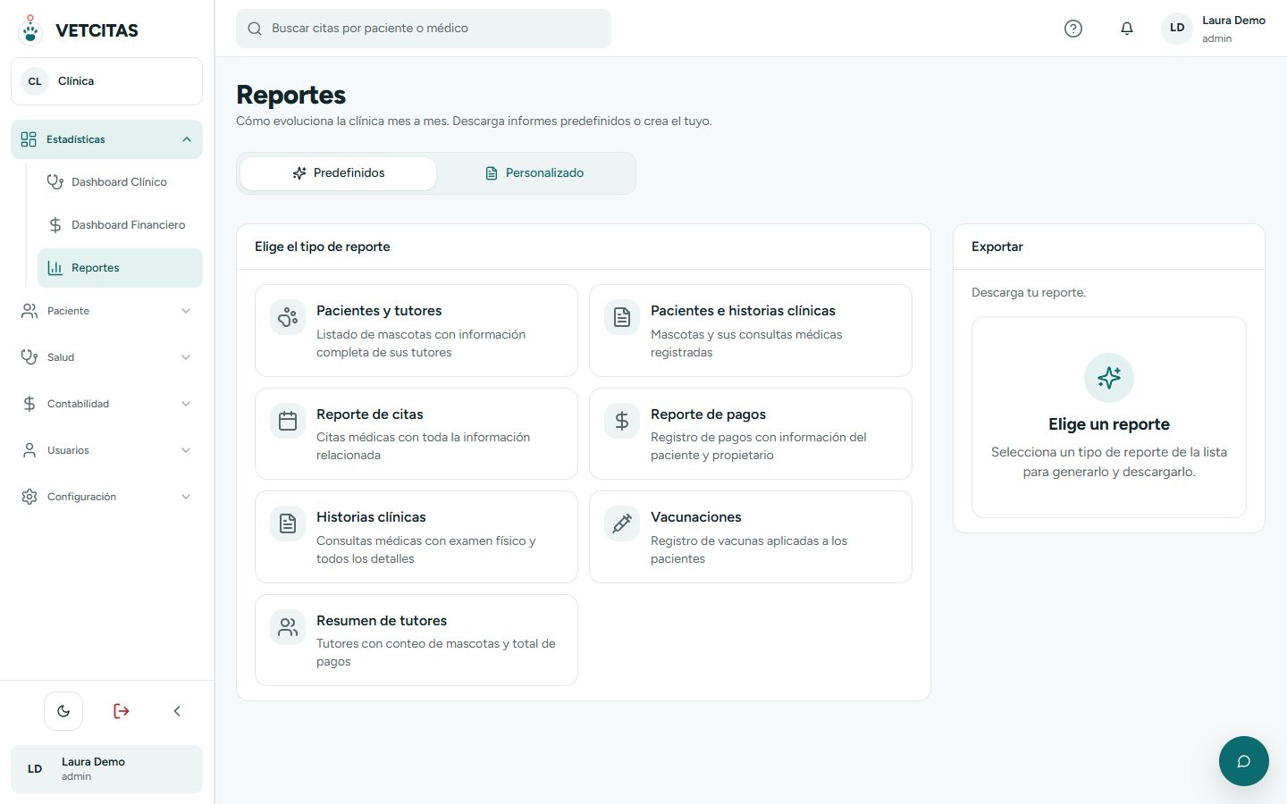Choose the Pacientes y tutores report title
The width and height of the screenshot is (1287, 804).
tap(379, 311)
